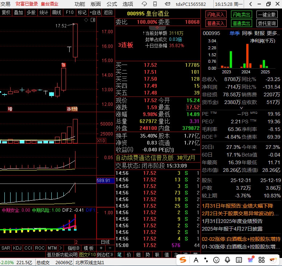The width and height of the screenshot is (282, 266).
Task: Open the 版面 menu
Action: click(x=96, y=4)
